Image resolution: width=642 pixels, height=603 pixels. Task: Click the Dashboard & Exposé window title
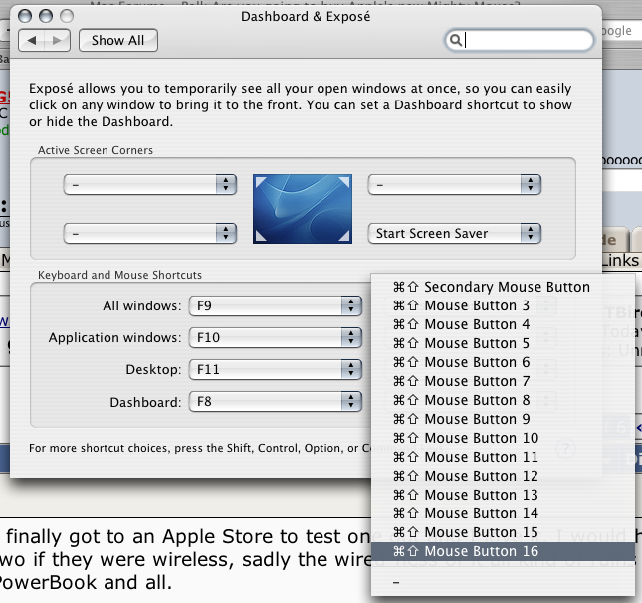306,17
